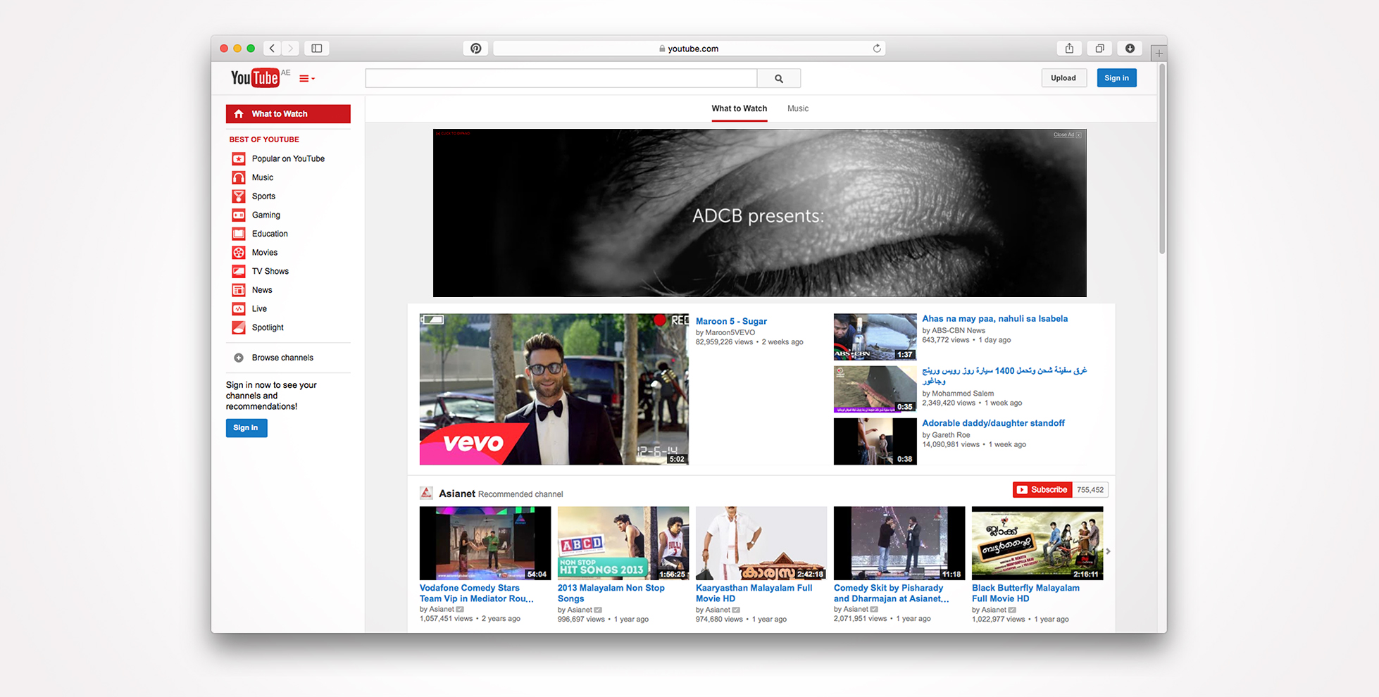Image resolution: width=1379 pixels, height=697 pixels.
Task: Click the Asianet subscriber count 755,452
Action: click(x=1090, y=490)
